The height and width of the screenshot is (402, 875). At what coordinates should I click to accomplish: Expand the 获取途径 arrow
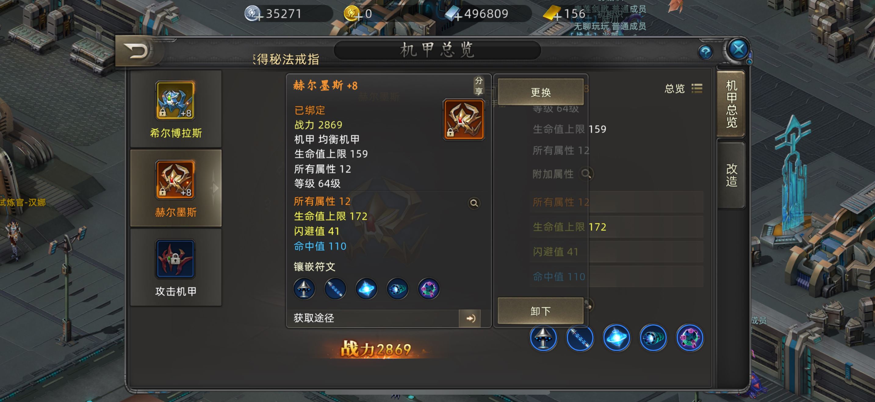point(470,318)
